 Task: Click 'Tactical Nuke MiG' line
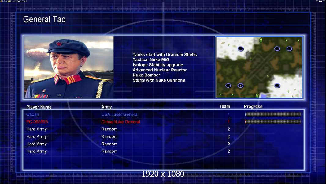click(151, 59)
